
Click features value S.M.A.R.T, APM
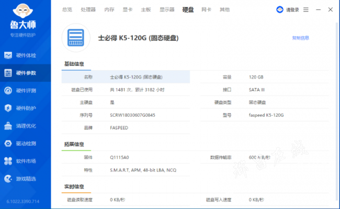coord(143,170)
